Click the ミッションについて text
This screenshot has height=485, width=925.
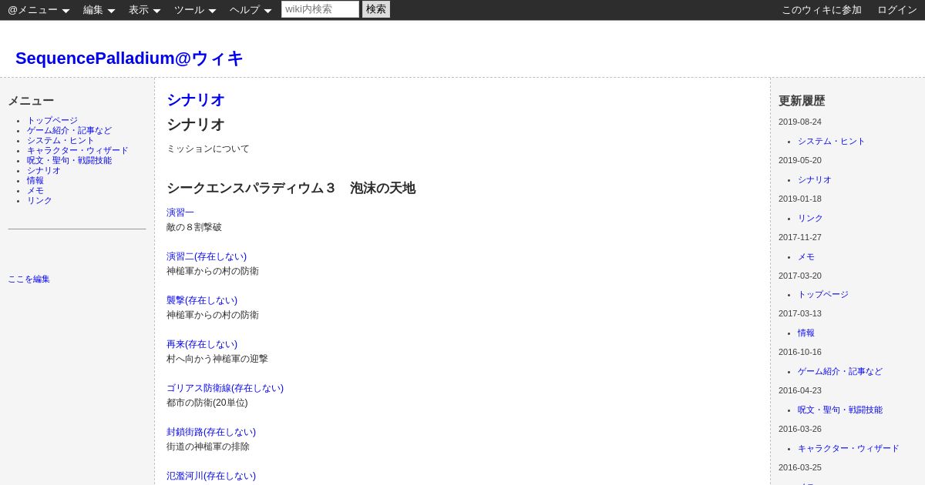[x=208, y=149]
